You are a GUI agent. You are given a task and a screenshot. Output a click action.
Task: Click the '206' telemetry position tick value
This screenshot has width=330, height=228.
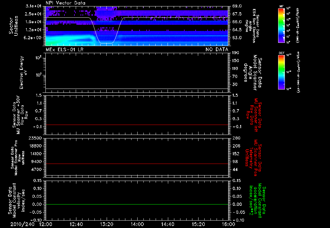(x=236, y=146)
